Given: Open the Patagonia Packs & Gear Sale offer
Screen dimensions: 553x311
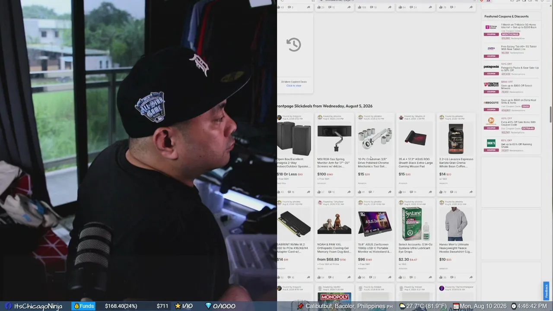Looking at the screenshot, I should (x=520, y=69).
